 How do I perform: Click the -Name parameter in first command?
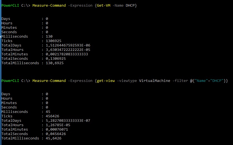118,6
